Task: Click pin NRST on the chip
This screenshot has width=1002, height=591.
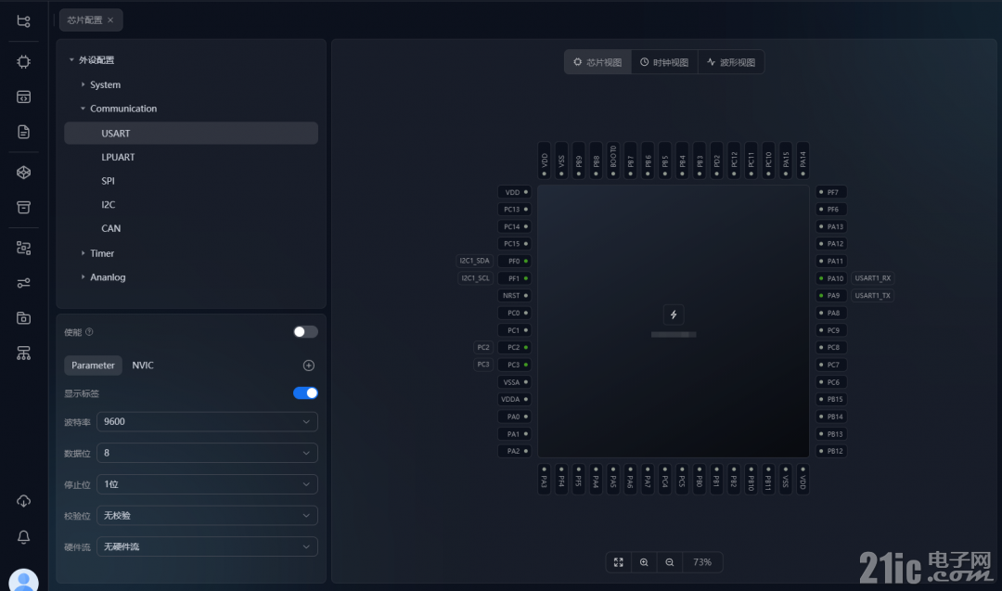Action: click(x=515, y=296)
